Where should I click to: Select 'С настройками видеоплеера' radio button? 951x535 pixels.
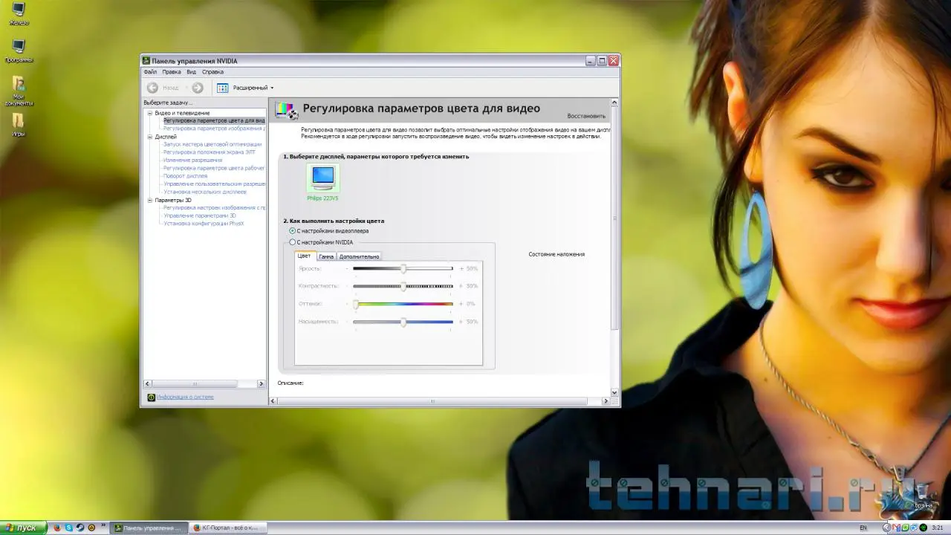click(292, 231)
